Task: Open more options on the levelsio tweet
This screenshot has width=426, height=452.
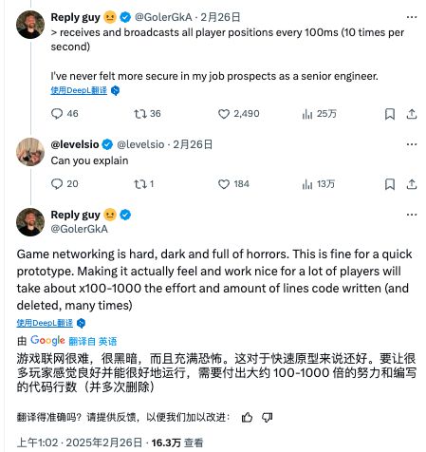Action: pos(412,144)
